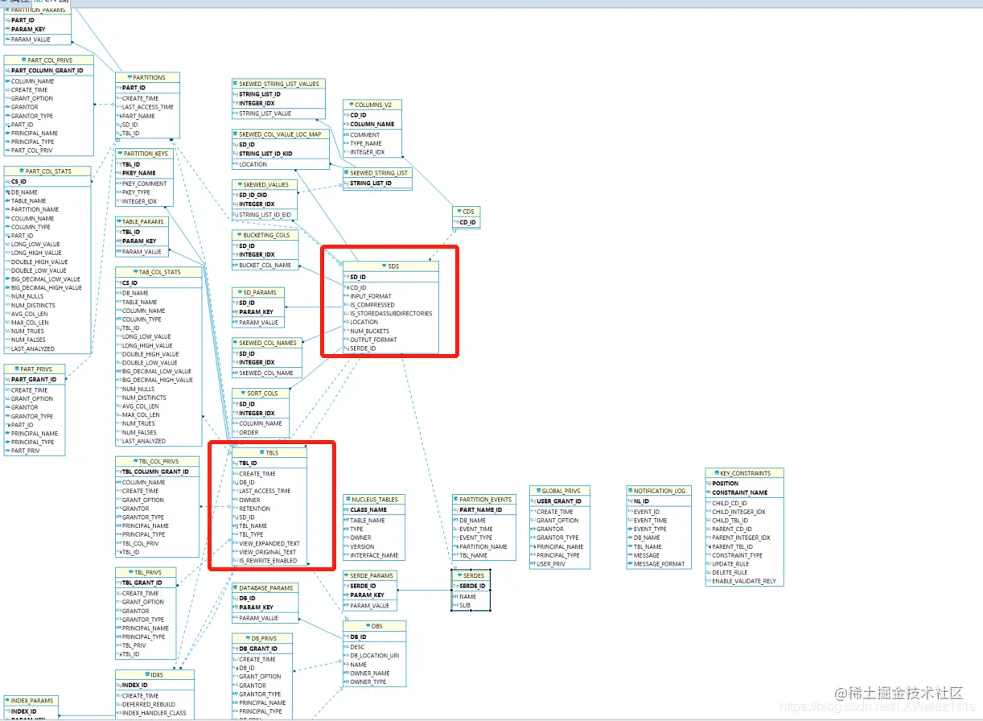Select the DB_PRIVS table title

point(264,638)
